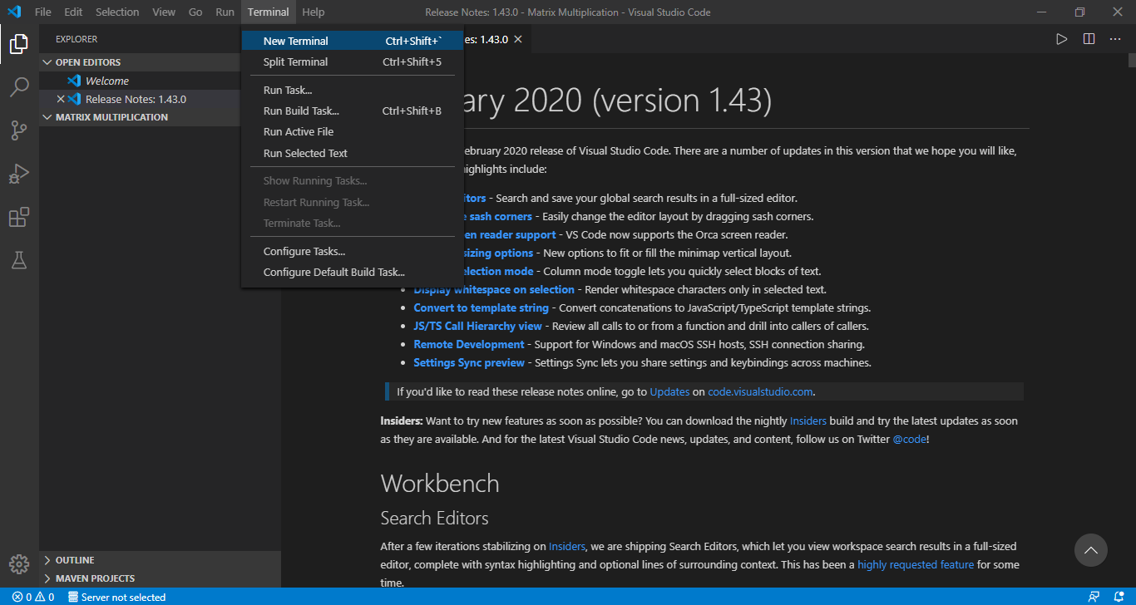Open the Selection menu
The image size is (1136, 605).
pos(117,12)
